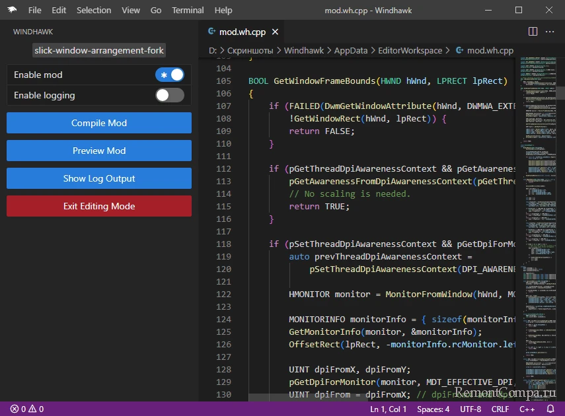Image resolution: width=565 pixels, height=416 pixels.
Task: Click the Windhawk logo in title bar
Action: tap(13, 10)
